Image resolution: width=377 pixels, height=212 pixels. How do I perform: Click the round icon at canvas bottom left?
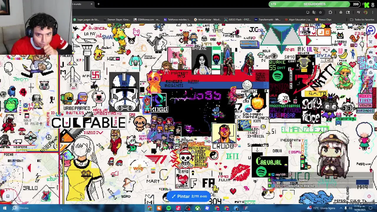8,196
